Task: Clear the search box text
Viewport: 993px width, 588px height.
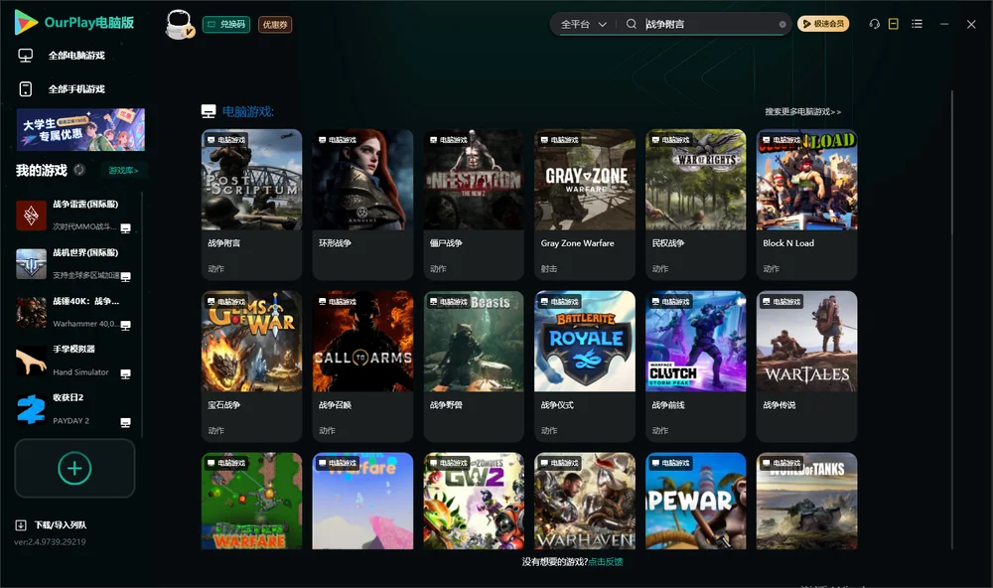Action: click(x=782, y=25)
